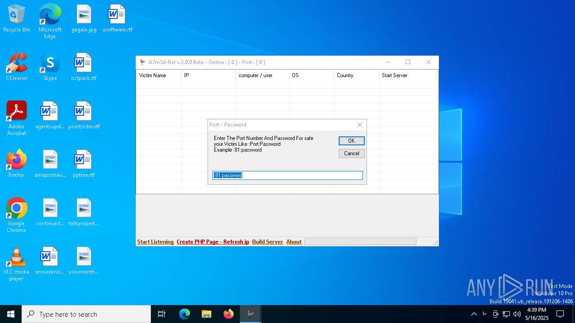Open the network status tray icon

[x=506, y=314]
